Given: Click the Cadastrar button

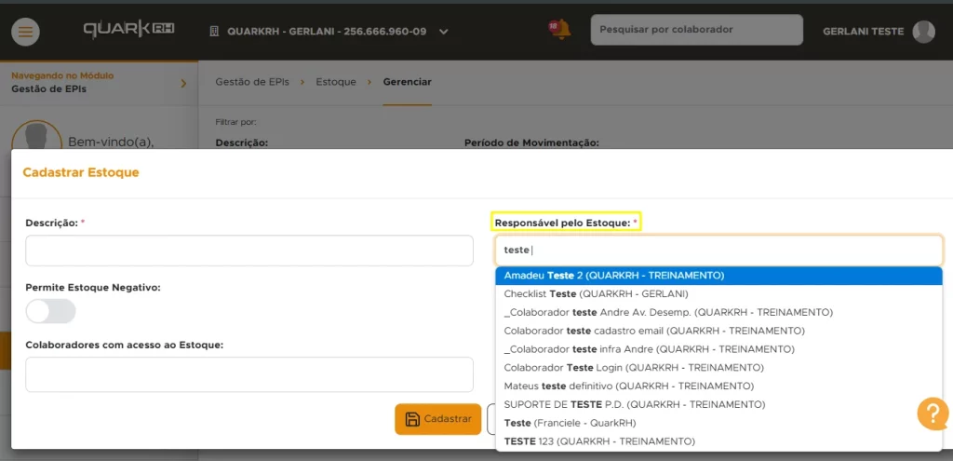Looking at the screenshot, I should point(437,419).
